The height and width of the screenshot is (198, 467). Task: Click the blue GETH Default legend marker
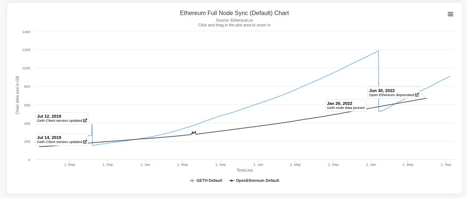pos(192,180)
